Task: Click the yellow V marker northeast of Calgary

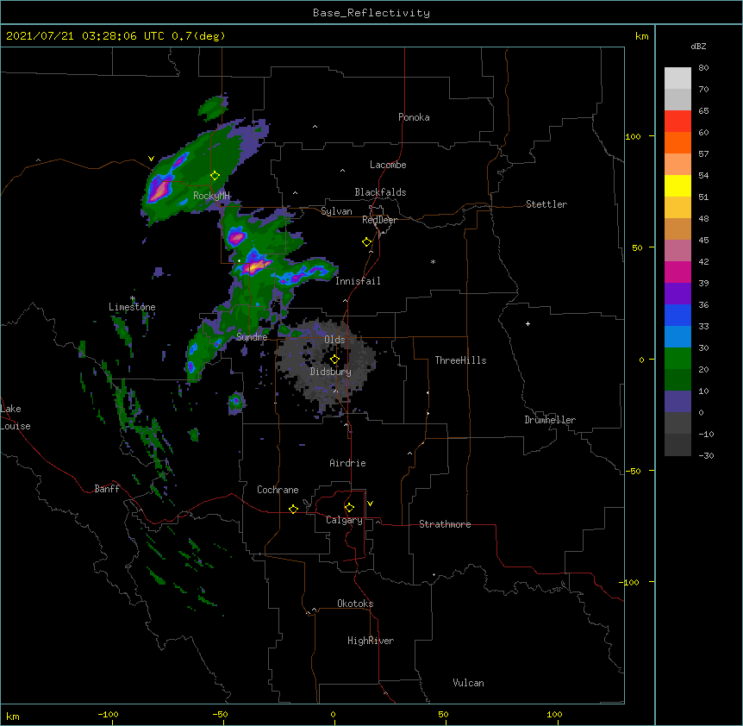Action: coord(370,504)
